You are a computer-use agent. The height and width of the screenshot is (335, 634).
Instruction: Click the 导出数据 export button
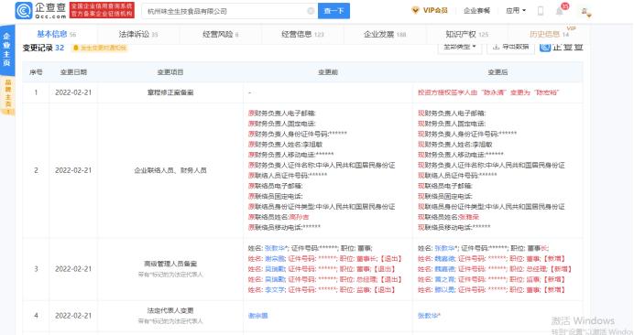(x=510, y=47)
